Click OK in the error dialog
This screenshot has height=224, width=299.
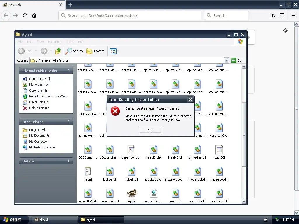(x=150, y=130)
